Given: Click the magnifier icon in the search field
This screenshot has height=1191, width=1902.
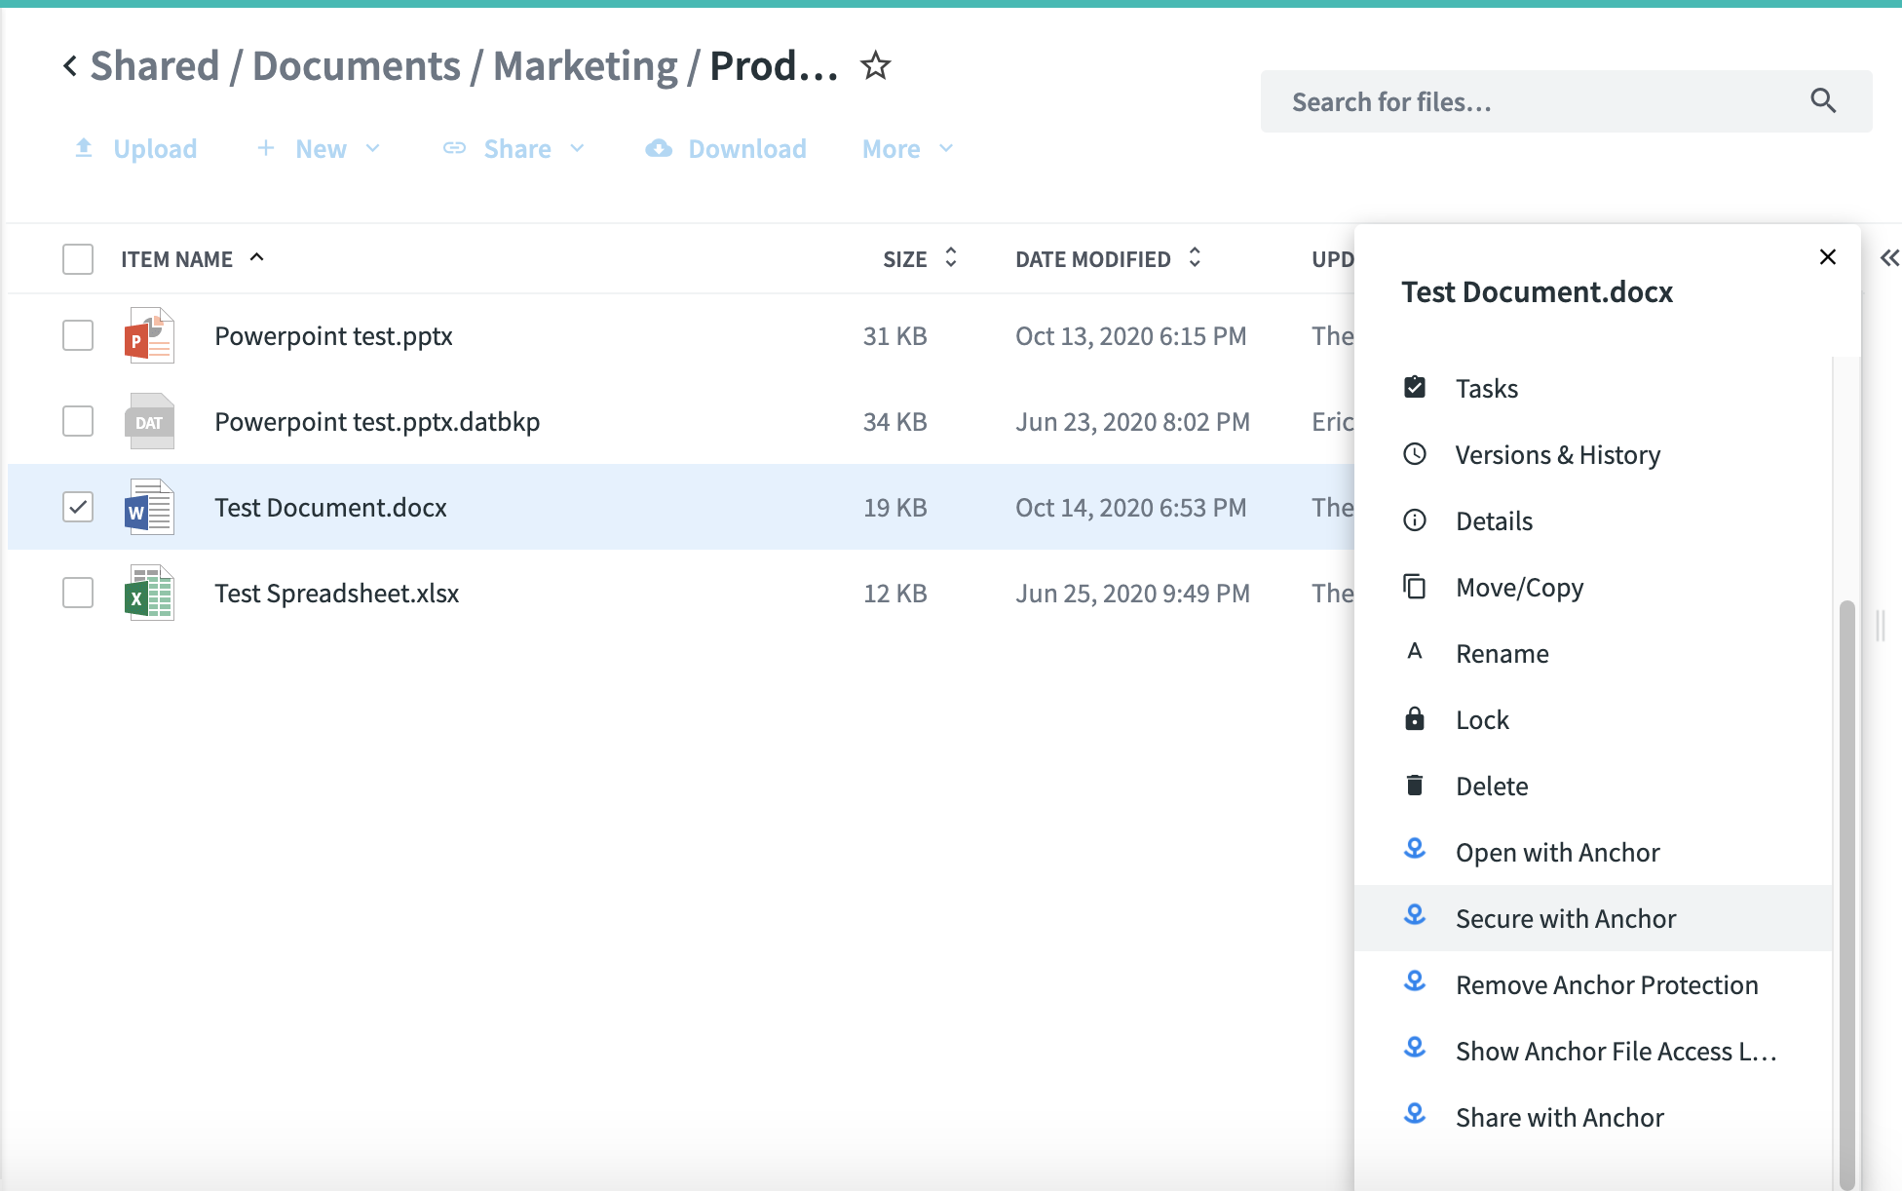Looking at the screenshot, I should tap(1822, 100).
